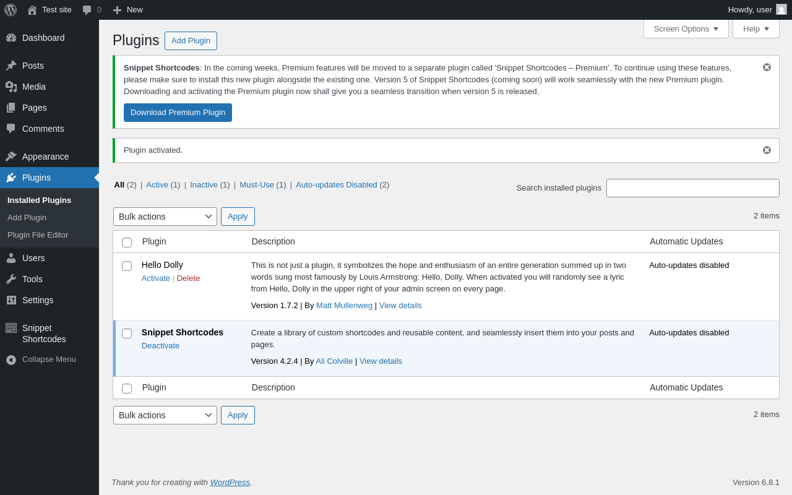Expand the Screen Options panel
The height and width of the screenshot is (495, 792).
tap(686, 28)
